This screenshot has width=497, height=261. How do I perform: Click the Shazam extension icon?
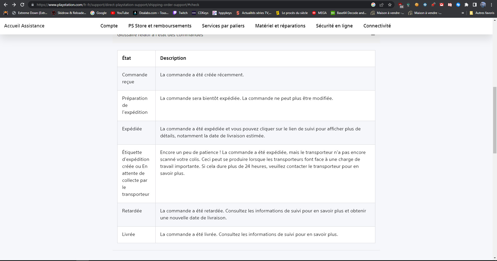click(x=458, y=5)
